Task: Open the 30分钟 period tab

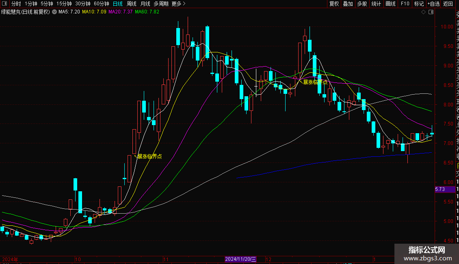Action: pyautogui.click(x=83, y=4)
